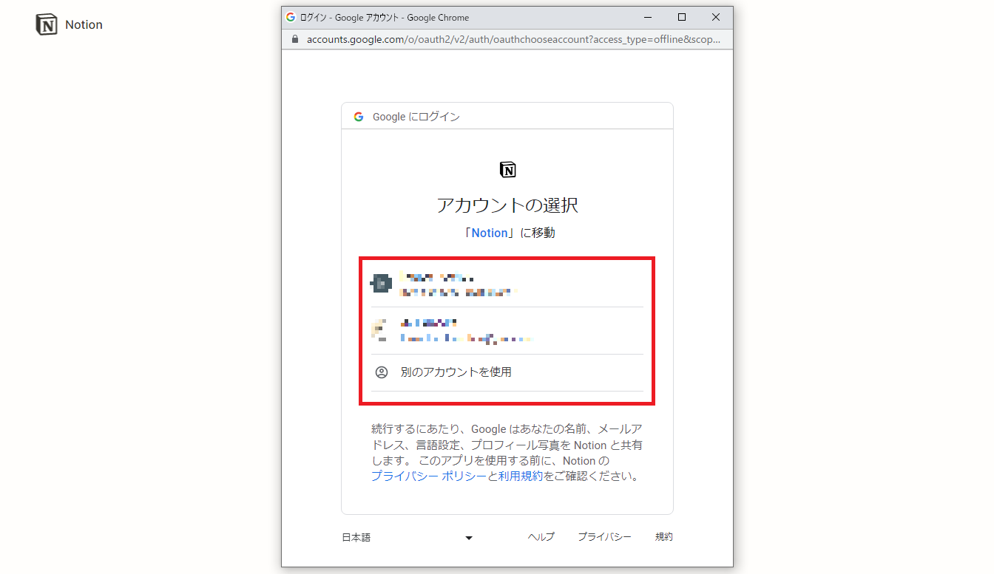Click the person icon beside 別のアカウントを使用

[381, 372]
